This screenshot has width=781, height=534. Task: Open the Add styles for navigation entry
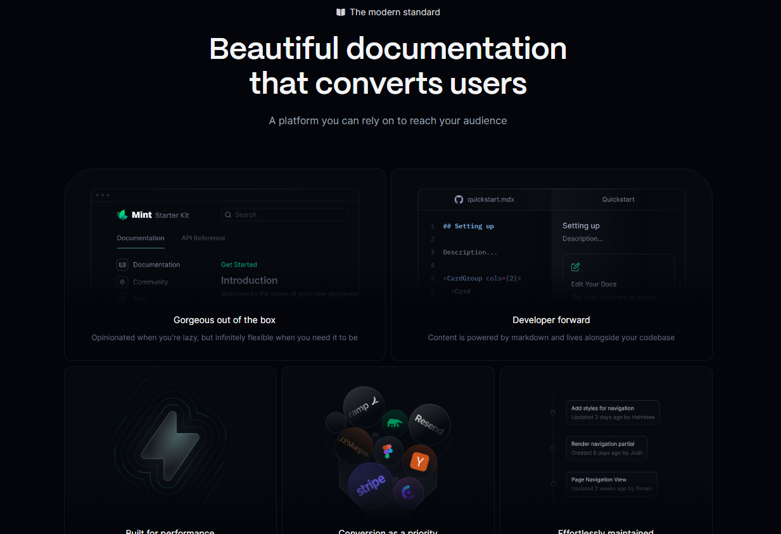(x=613, y=412)
